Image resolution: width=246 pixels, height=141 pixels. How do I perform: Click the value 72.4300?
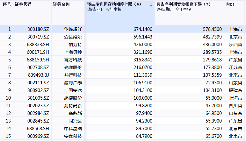click(213, 82)
